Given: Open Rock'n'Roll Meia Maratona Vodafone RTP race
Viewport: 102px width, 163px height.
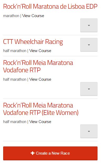Looking at the screenshot, I should (38, 66).
